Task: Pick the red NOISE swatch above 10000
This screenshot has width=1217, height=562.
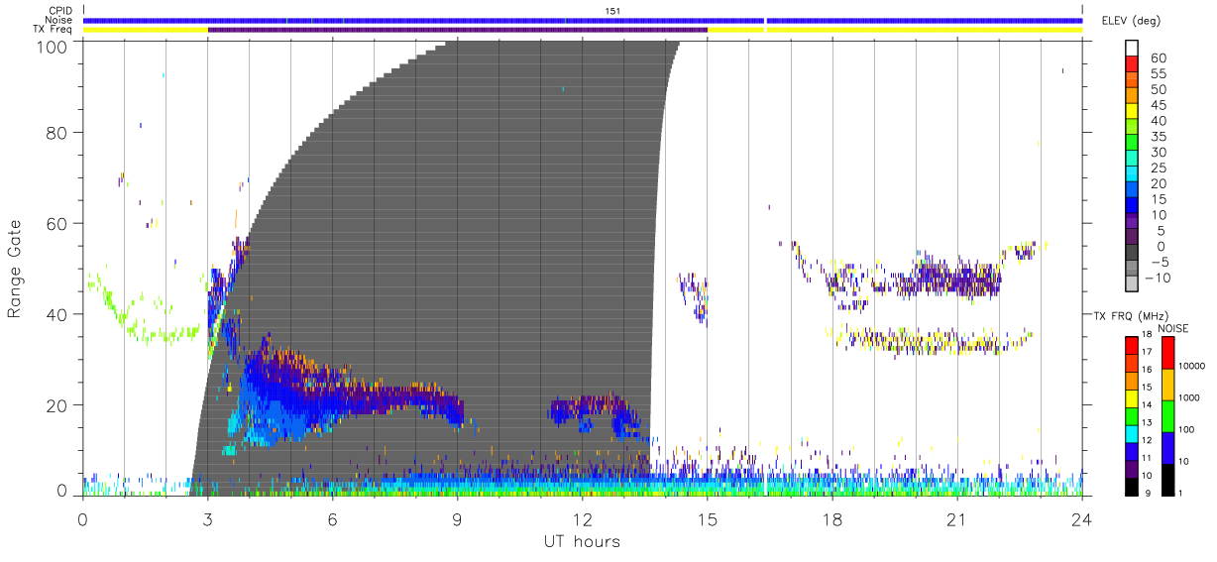Action: 1168,354
